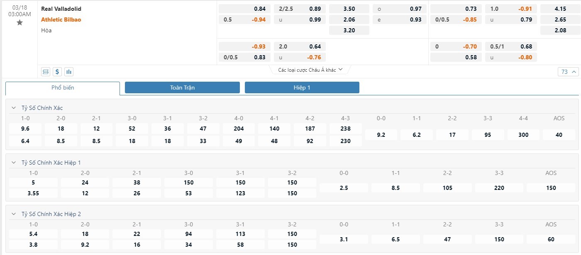581x255 pixels.
Task: Select the draw odds 3.20
Action: point(349,30)
